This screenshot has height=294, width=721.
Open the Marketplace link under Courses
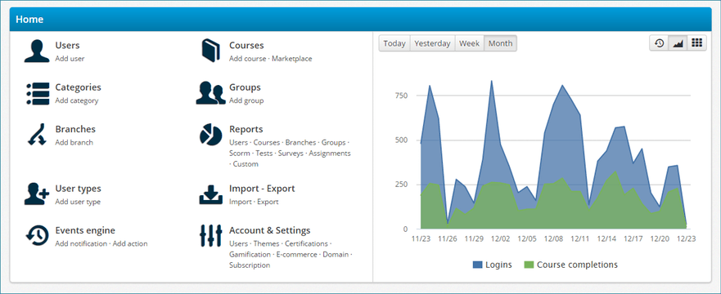[x=292, y=59]
